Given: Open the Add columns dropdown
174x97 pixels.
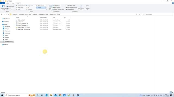Looking at the screenshot, I should (57, 8).
